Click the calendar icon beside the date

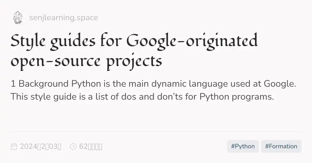(x=14, y=146)
